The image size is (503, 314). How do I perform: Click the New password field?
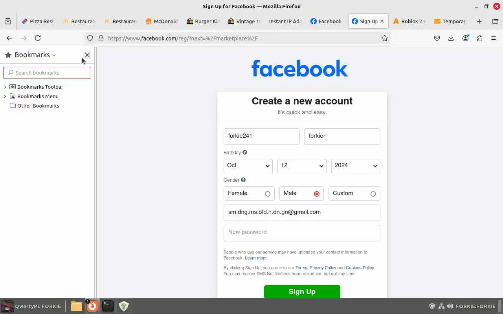(302, 233)
